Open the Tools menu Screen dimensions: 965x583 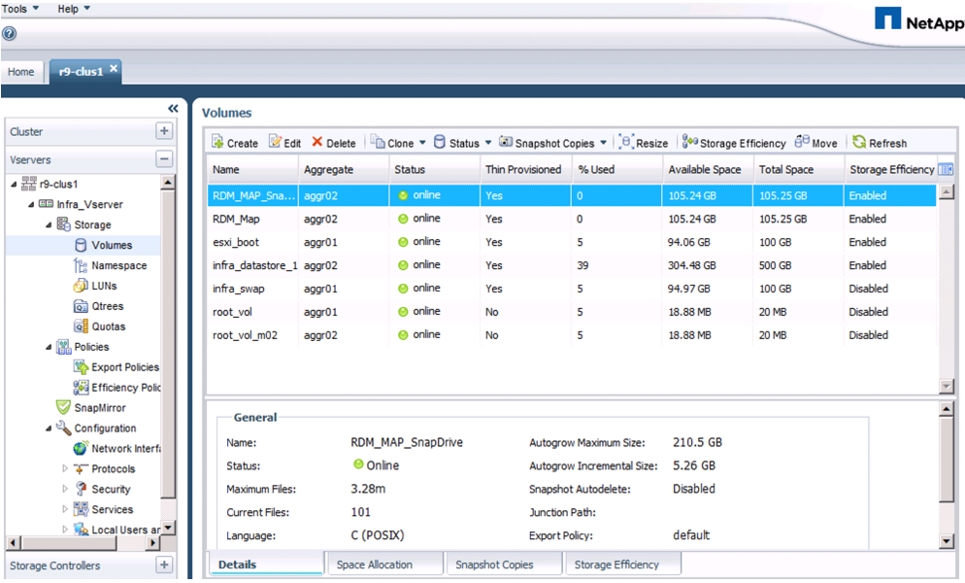tap(19, 9)
